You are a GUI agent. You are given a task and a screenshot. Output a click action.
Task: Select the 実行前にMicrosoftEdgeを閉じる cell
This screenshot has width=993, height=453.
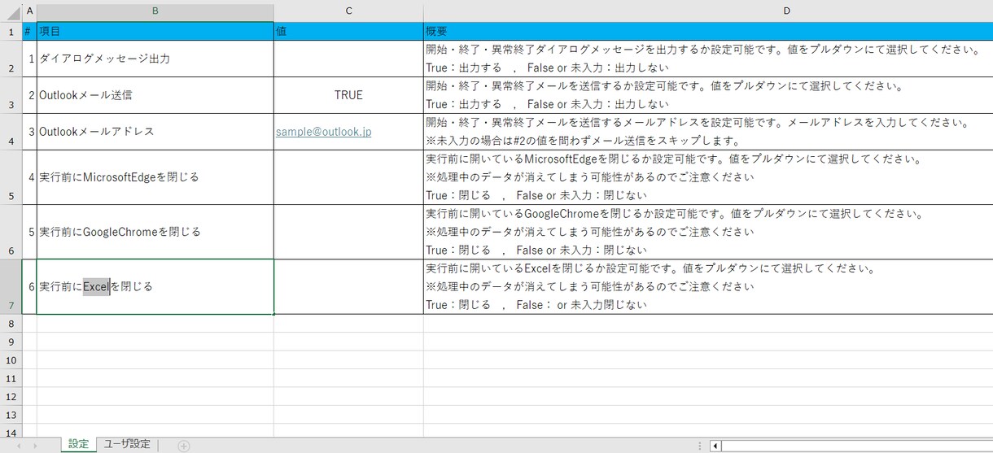pos(155,177)
